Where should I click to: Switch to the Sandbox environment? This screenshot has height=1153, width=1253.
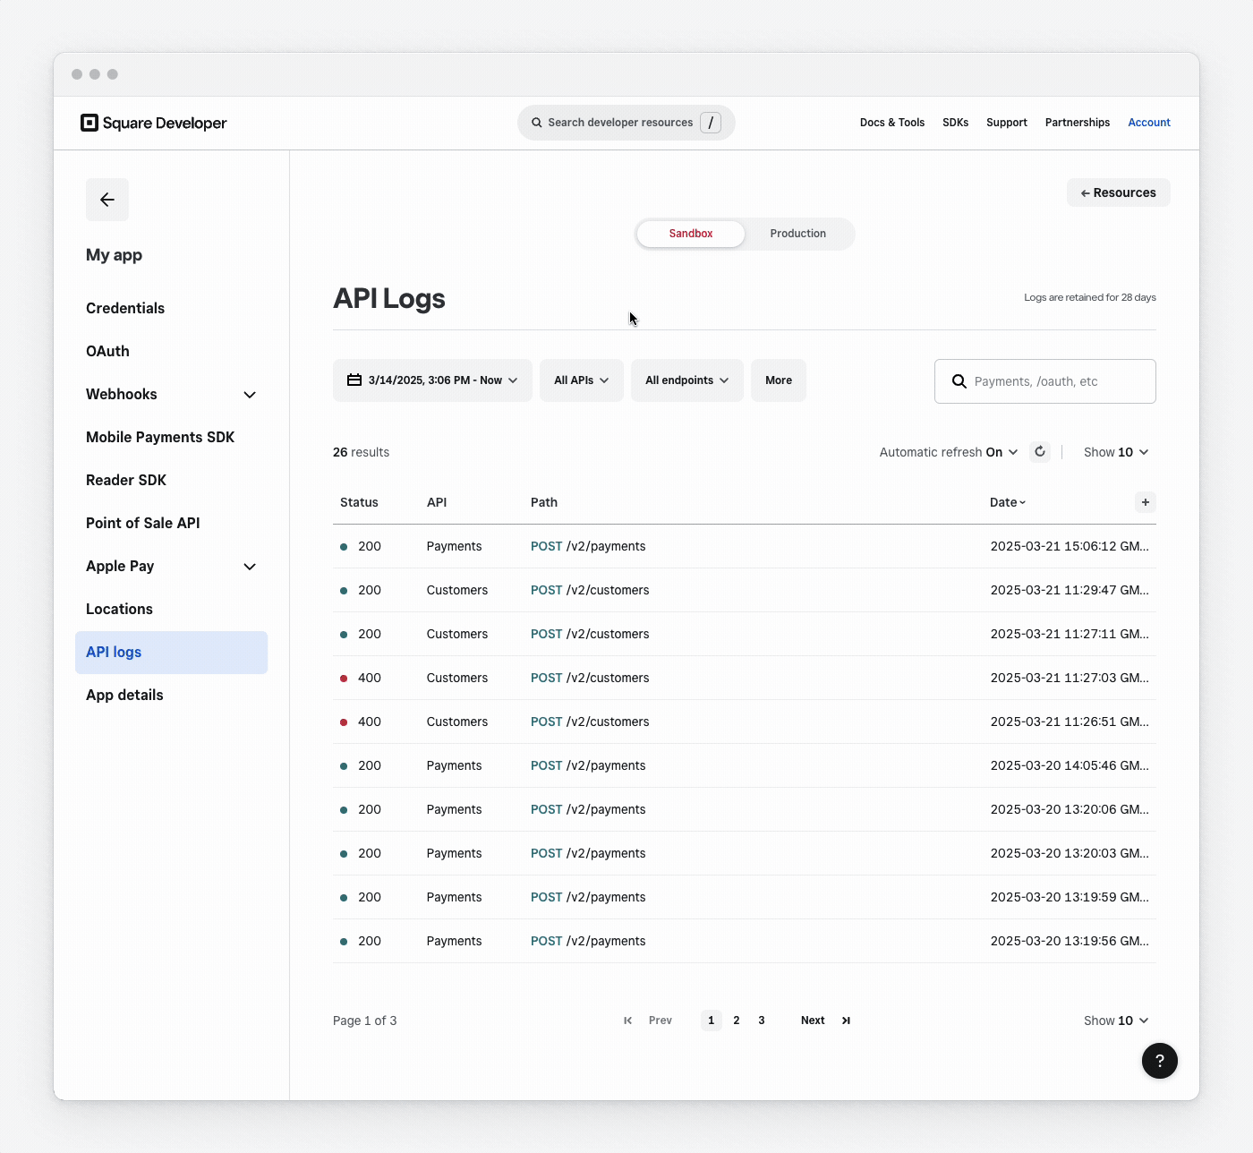691,234
